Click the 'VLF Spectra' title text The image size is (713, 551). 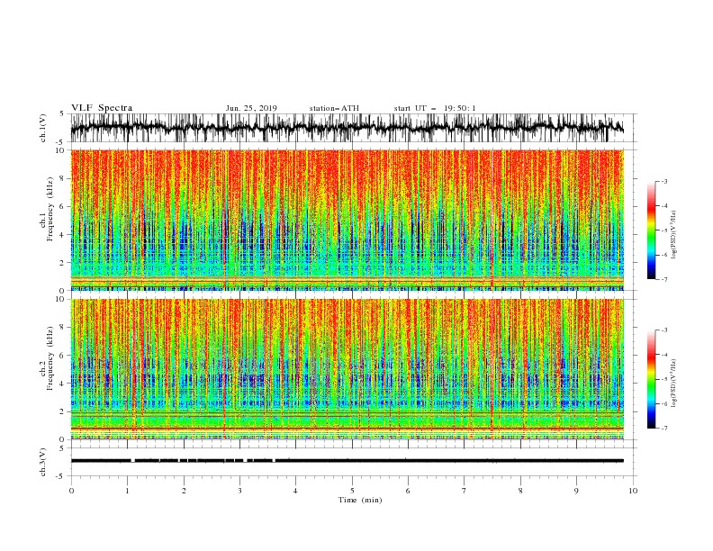click(x=102, y=108)
